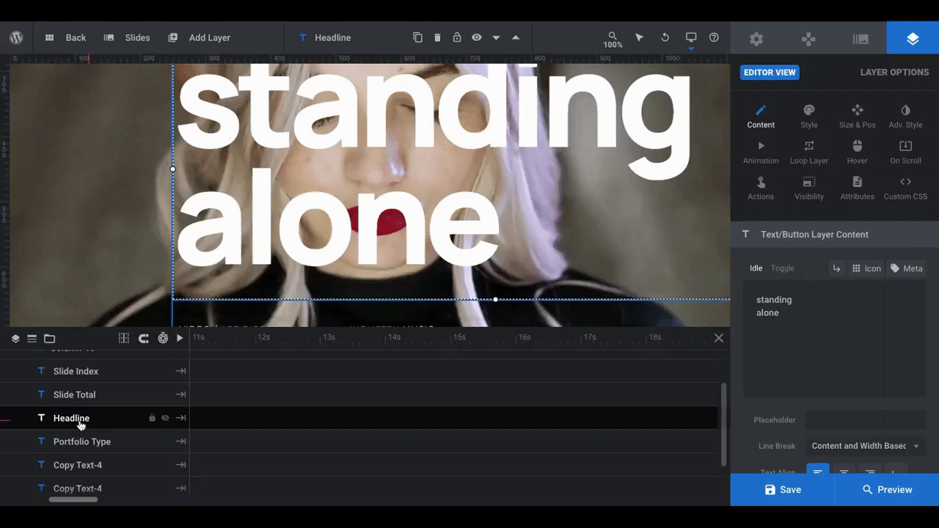
Task: Open the Loop Layer section
Action: click(809, 153)
